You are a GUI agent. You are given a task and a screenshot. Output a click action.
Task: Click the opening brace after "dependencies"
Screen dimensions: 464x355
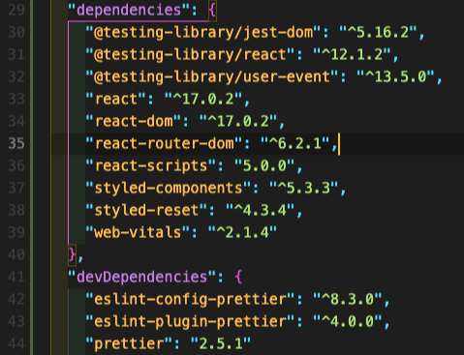pyautogui.click(x=212, y=10)
